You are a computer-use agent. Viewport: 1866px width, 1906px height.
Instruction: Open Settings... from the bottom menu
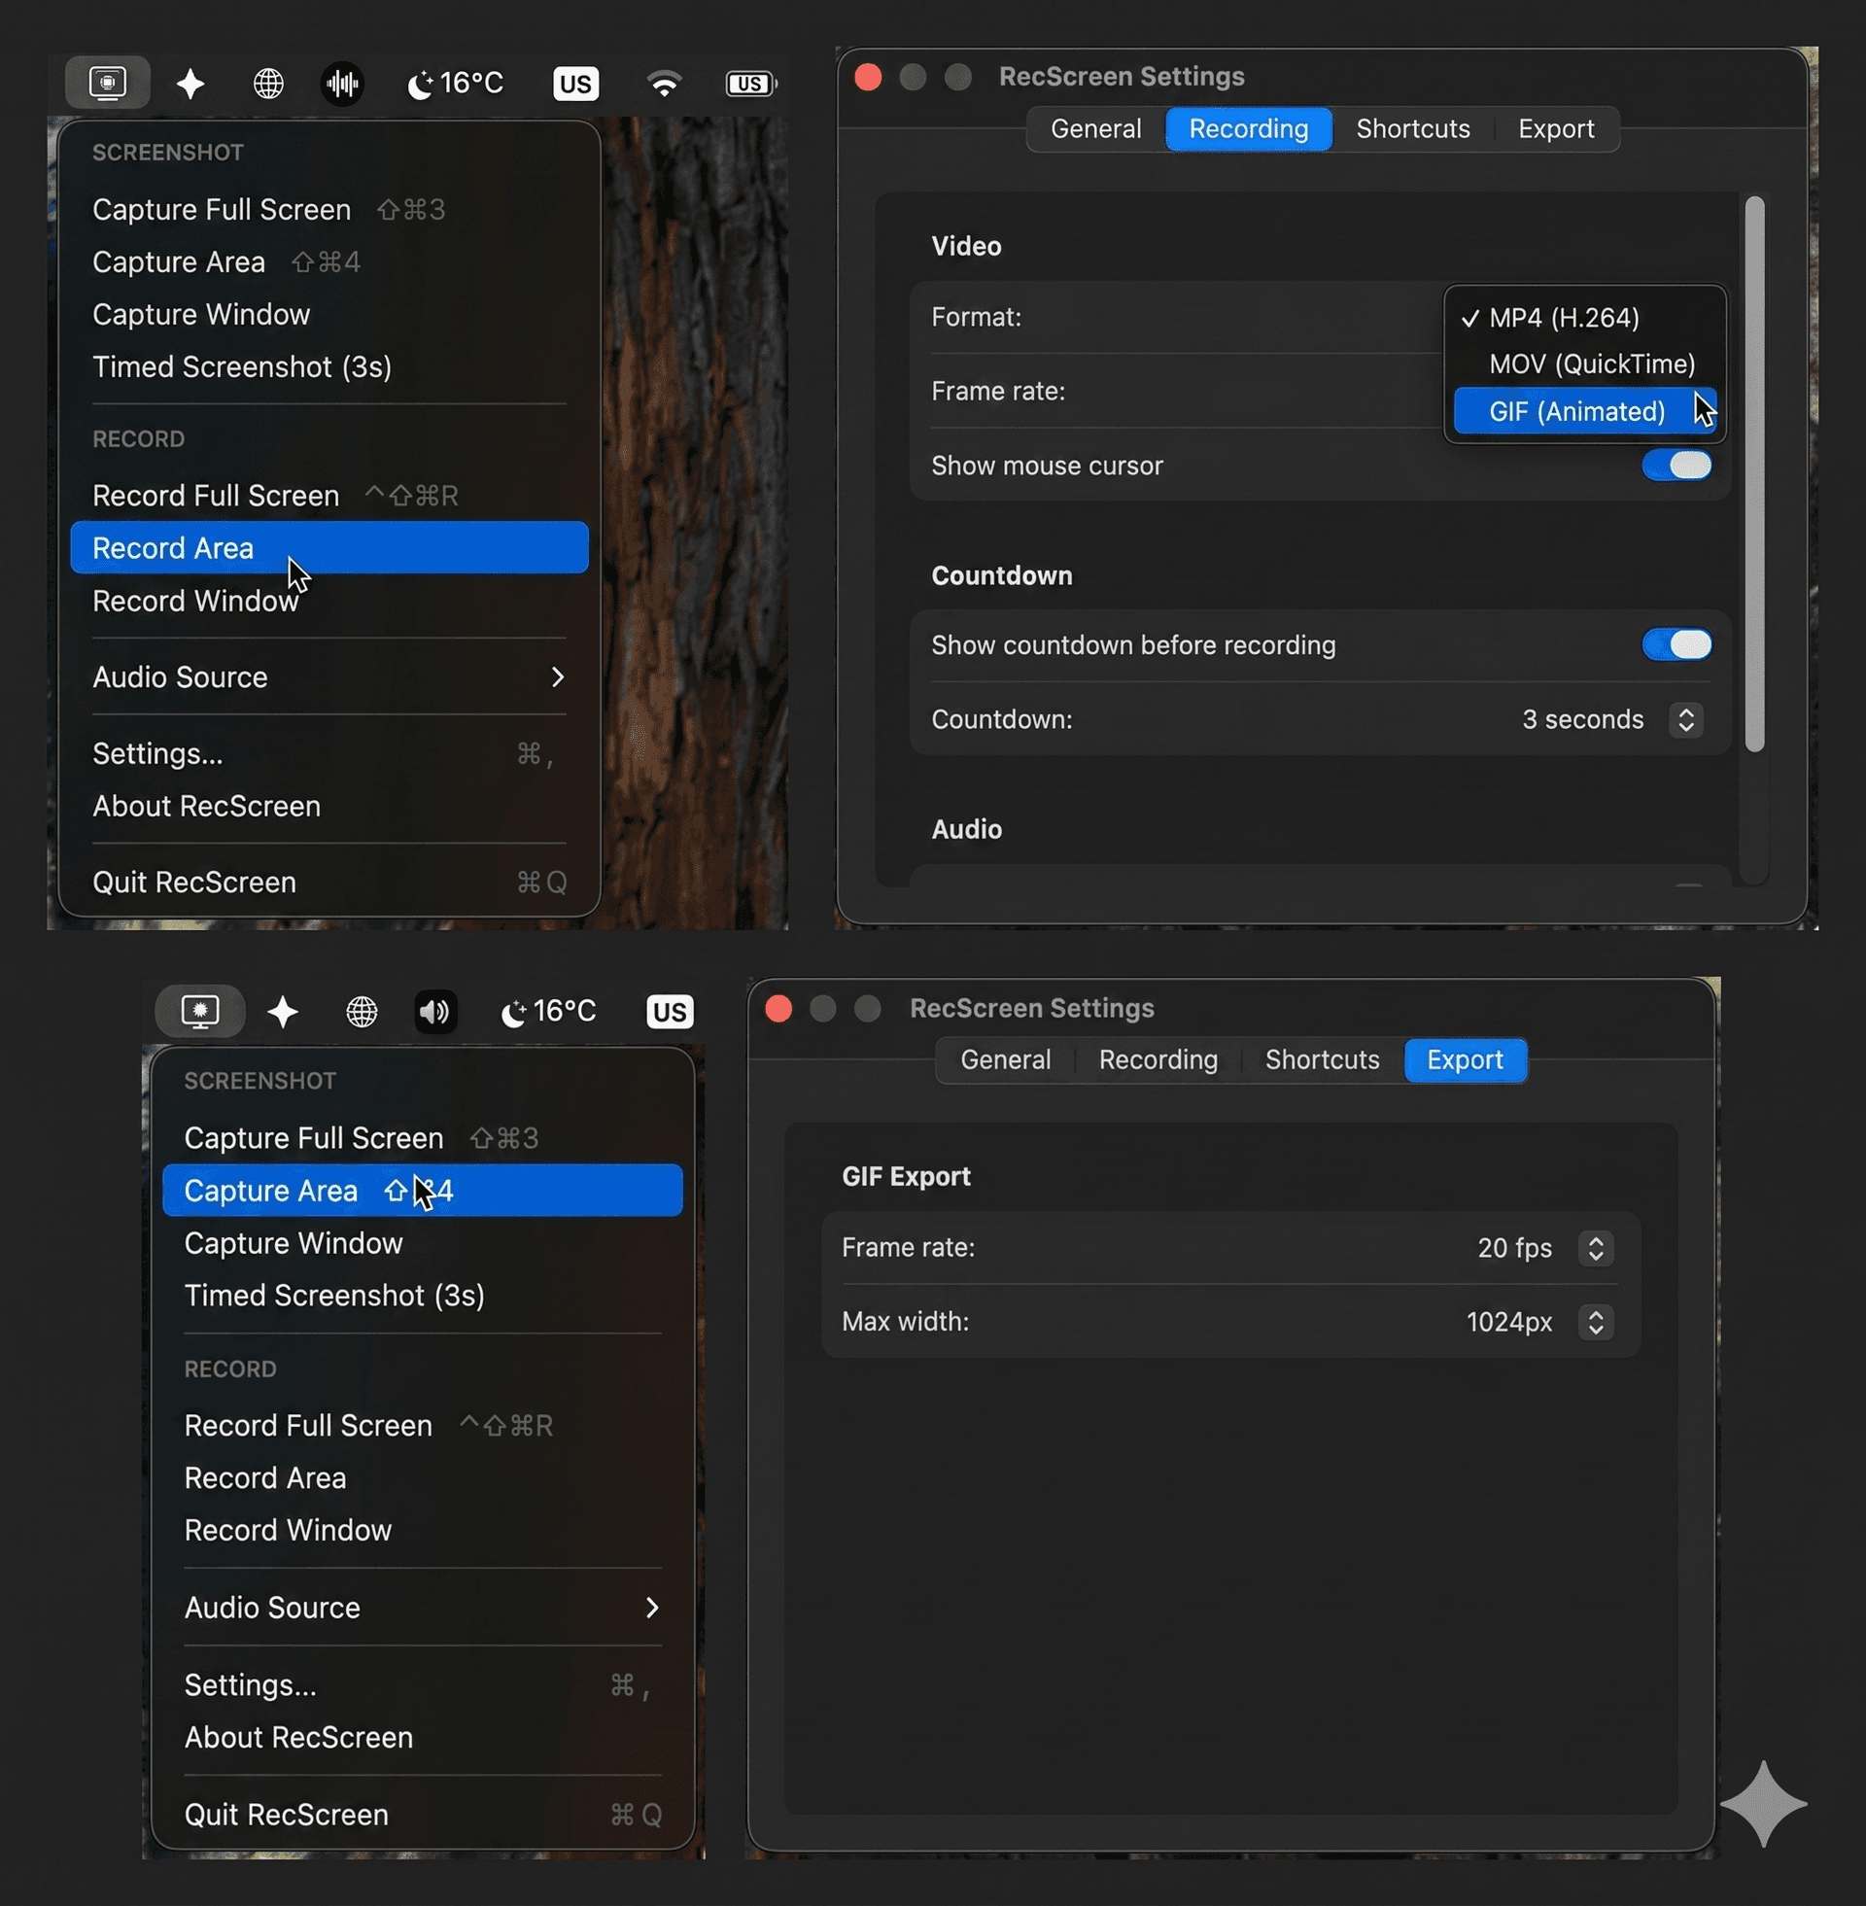(423, 1685)
